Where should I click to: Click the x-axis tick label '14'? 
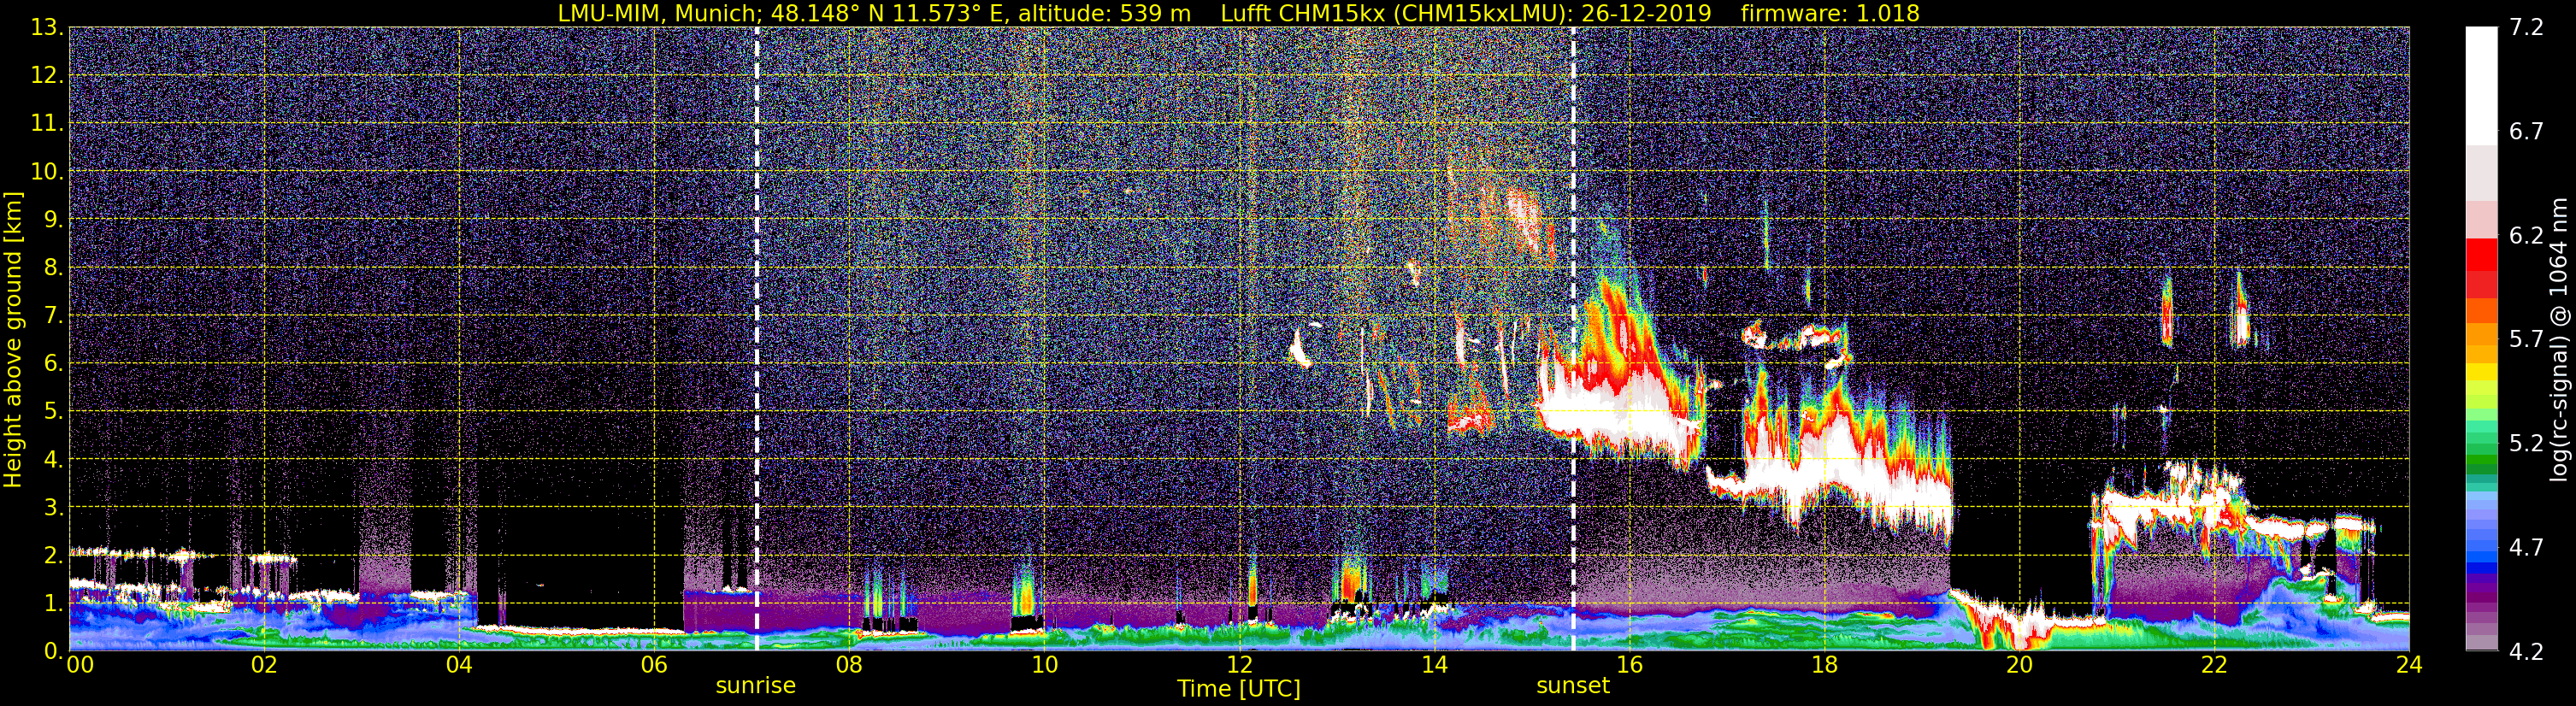pos(1434,666)
